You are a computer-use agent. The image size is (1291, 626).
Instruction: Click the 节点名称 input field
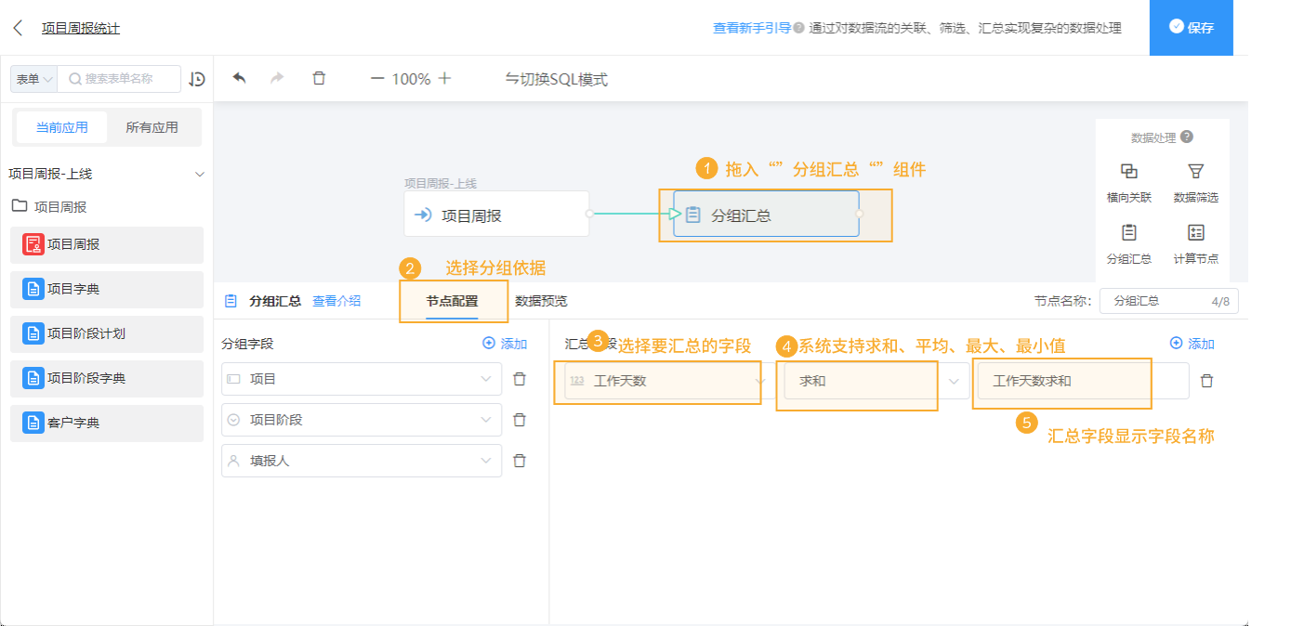1166,301
